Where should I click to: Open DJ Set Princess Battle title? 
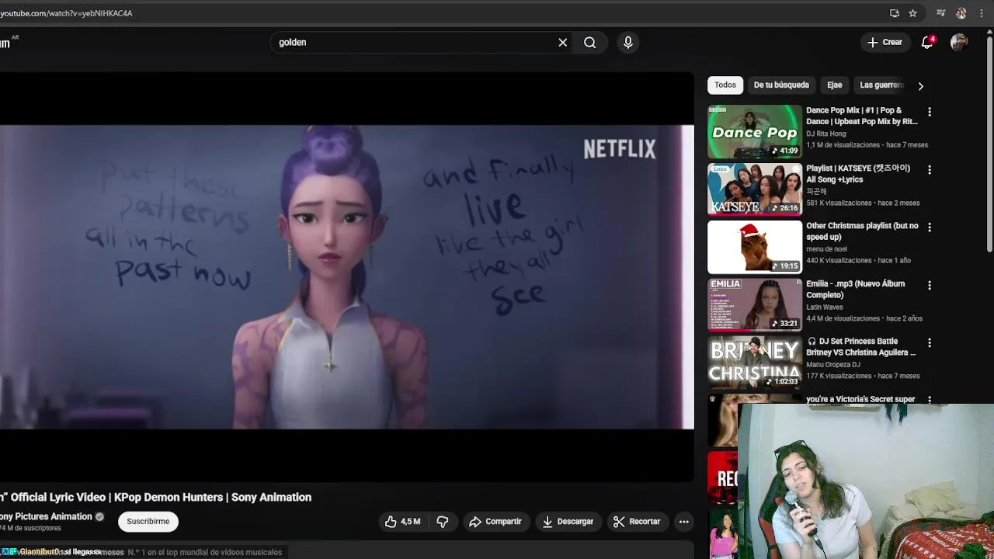click(861, 347)
